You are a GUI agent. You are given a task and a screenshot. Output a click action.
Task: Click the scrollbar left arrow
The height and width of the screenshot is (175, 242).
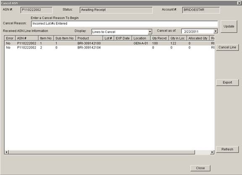(x=7, y=152)
